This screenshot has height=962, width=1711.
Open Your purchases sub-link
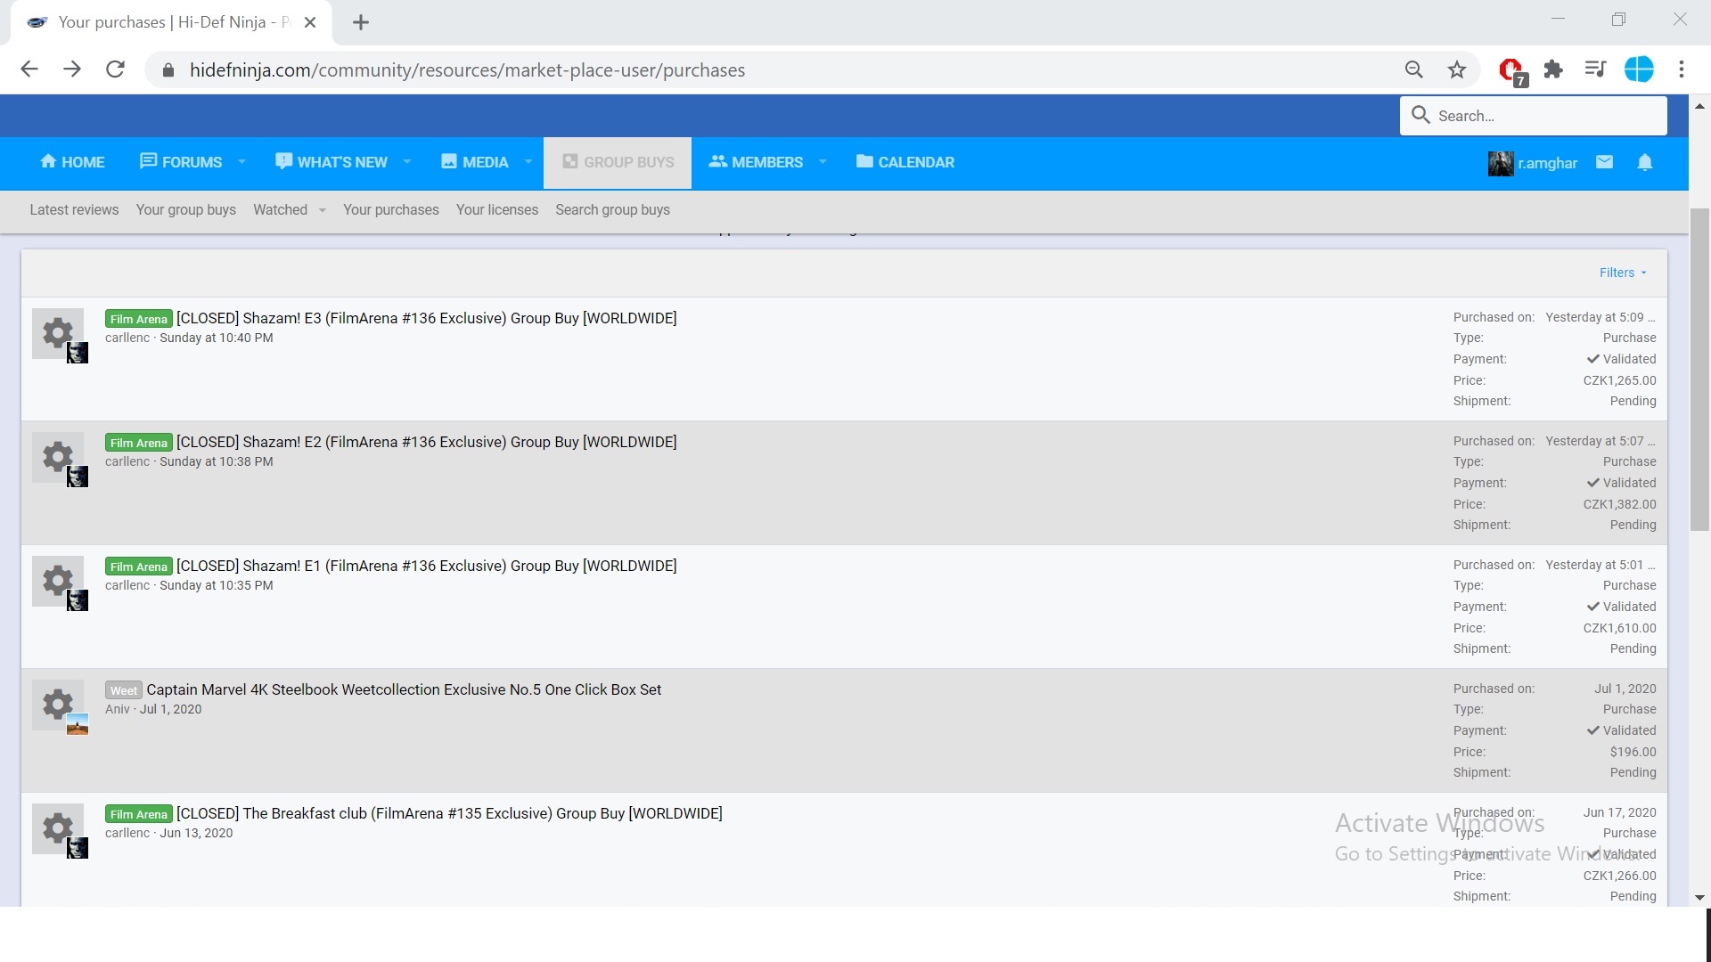click(391, 210)
